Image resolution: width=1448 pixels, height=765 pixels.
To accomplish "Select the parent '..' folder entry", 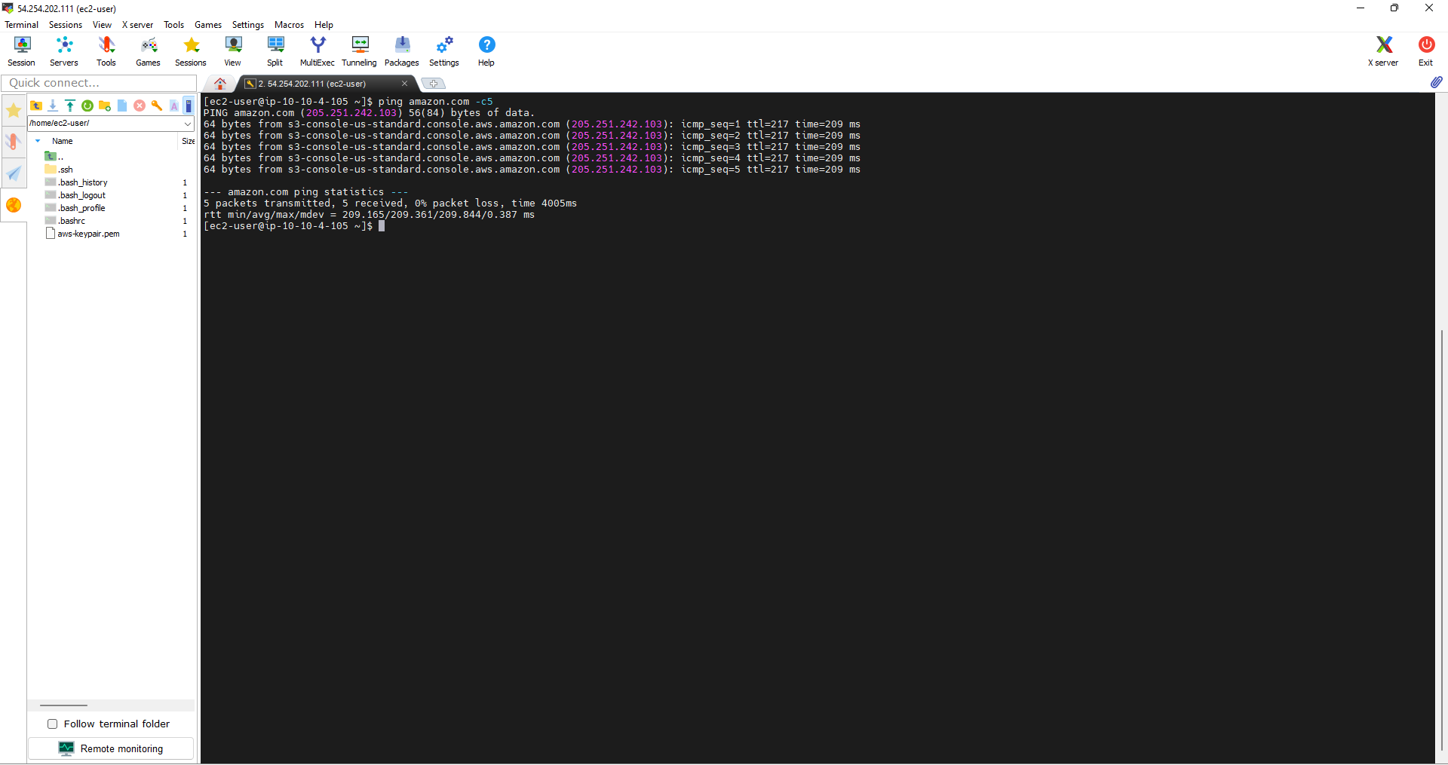I will pos(54,157).
